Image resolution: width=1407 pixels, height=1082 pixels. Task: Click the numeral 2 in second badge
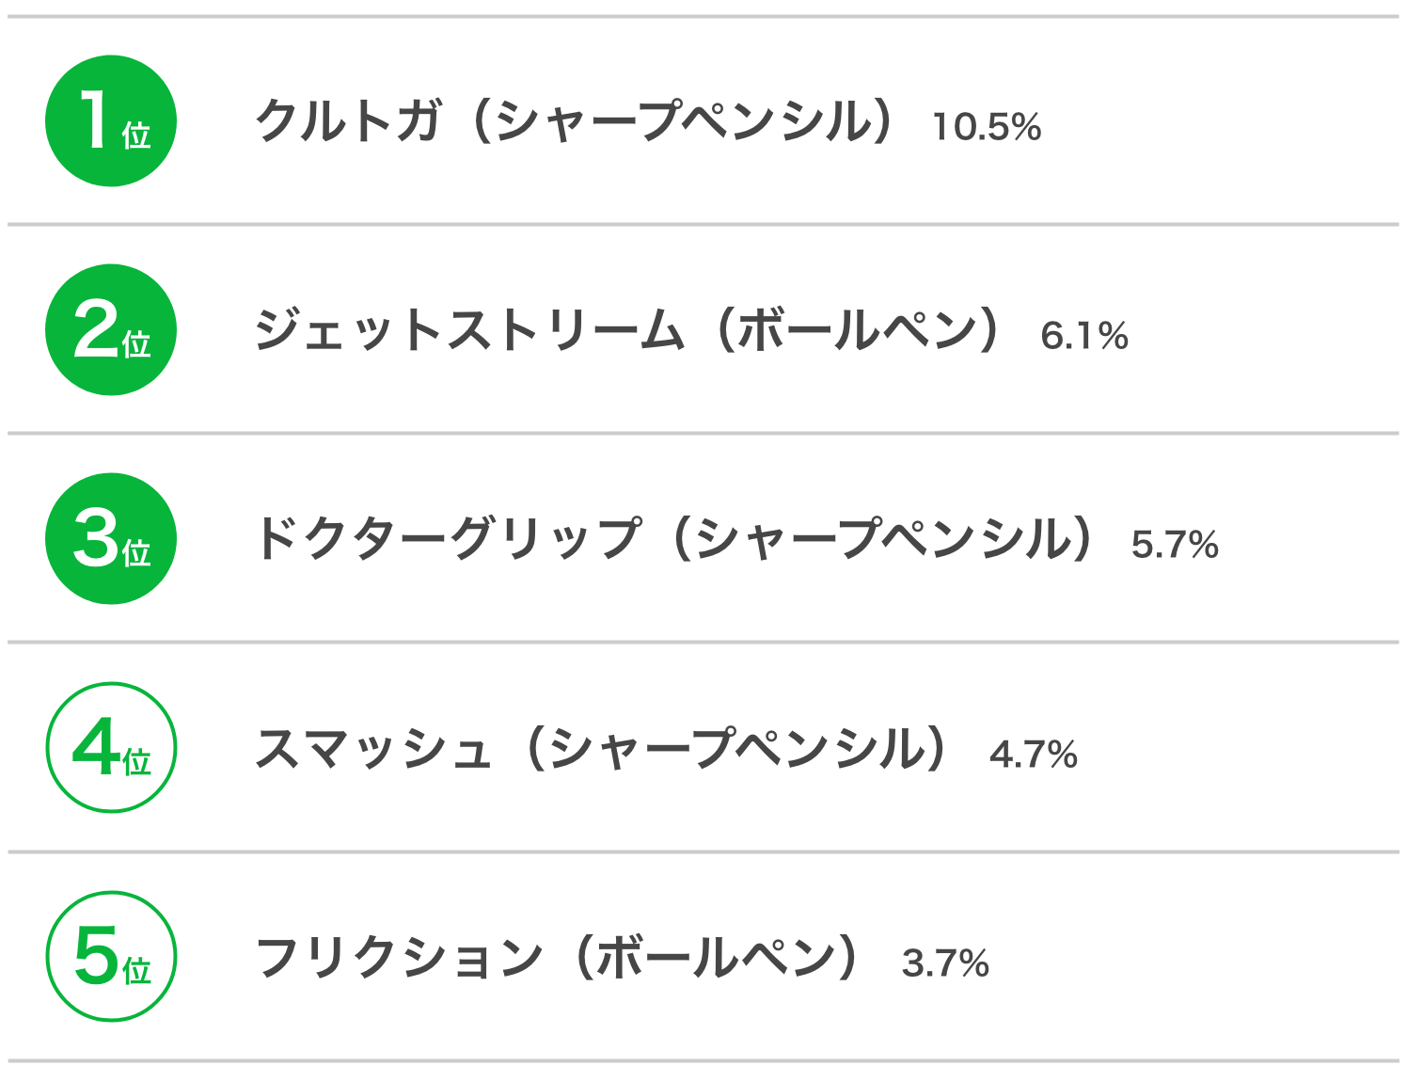tap(97, 329)
